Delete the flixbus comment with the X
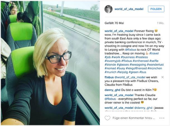The image size is (170, 126). coord(162,77)
